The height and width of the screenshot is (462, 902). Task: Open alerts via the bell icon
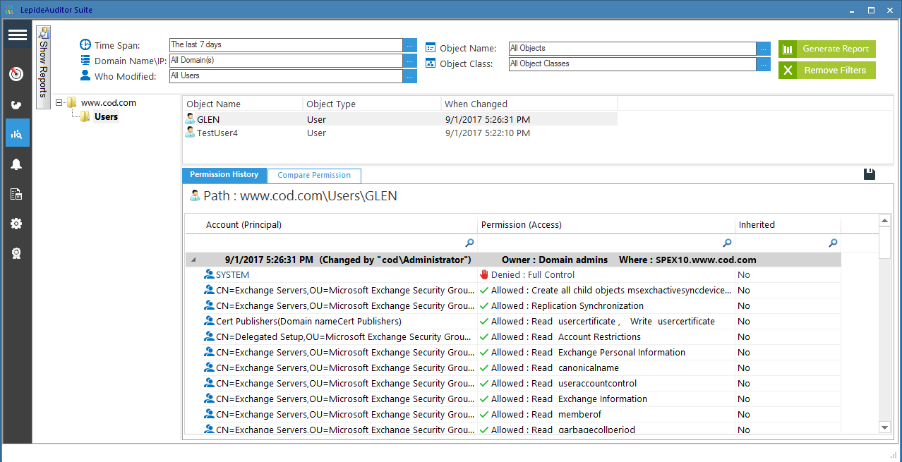17,164
